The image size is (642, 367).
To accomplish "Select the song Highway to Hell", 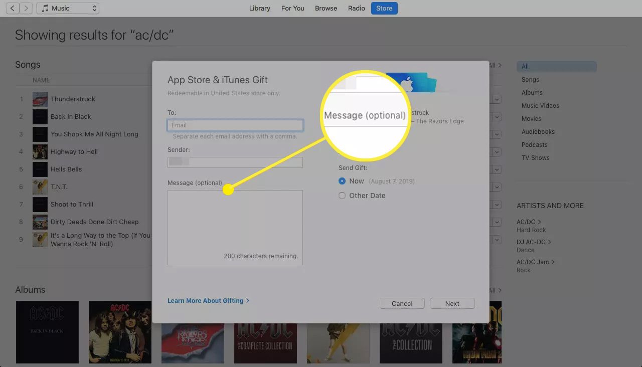I will pos(74,151).
